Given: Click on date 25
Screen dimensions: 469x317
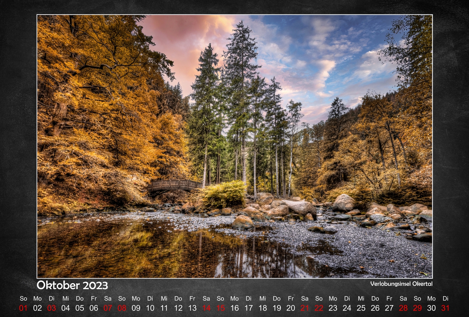Looking at the screenshot, I should pos(361,308).
